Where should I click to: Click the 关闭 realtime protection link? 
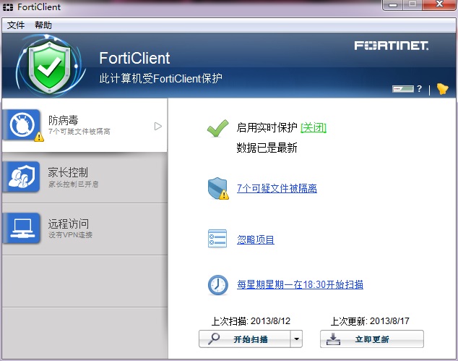(x=314, y=127)
